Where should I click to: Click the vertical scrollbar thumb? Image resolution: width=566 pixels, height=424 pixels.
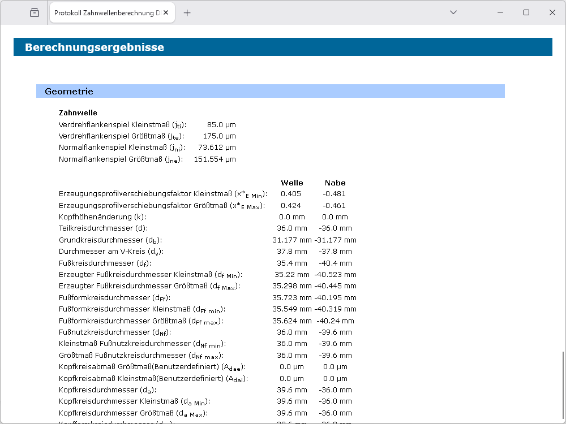point(563,386)
